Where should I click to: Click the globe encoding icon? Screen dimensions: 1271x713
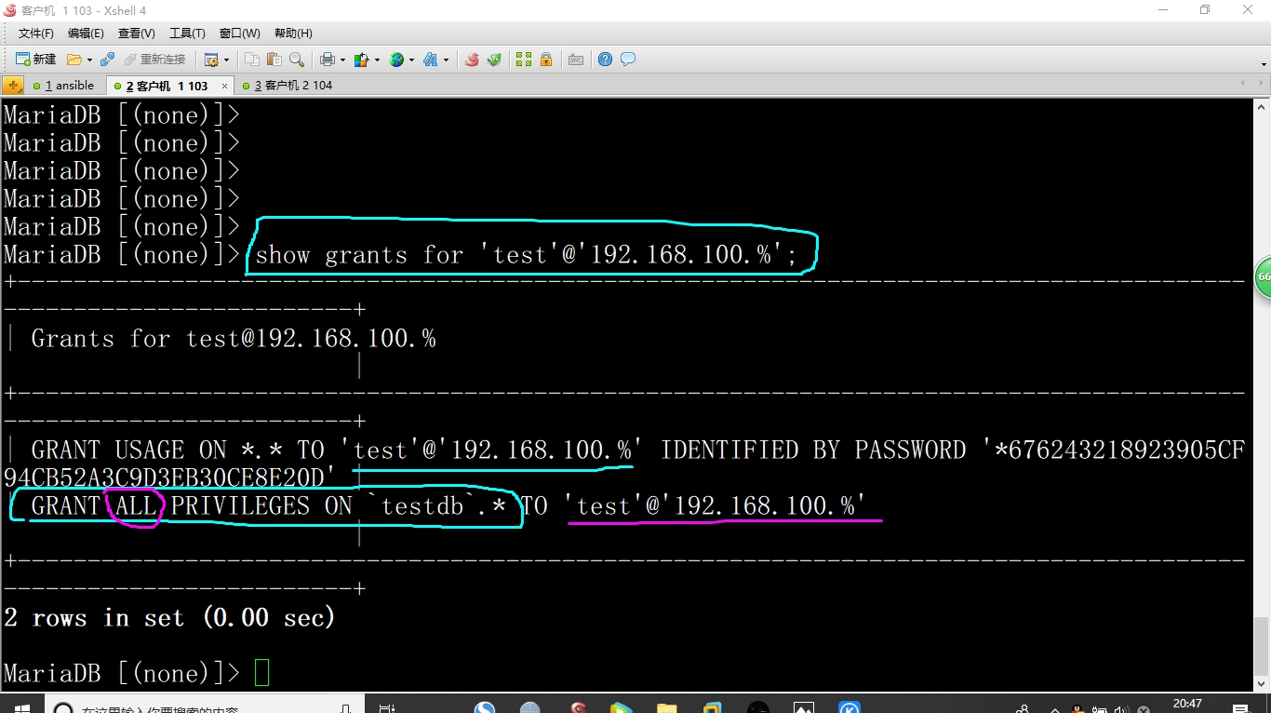pos(396,60)
